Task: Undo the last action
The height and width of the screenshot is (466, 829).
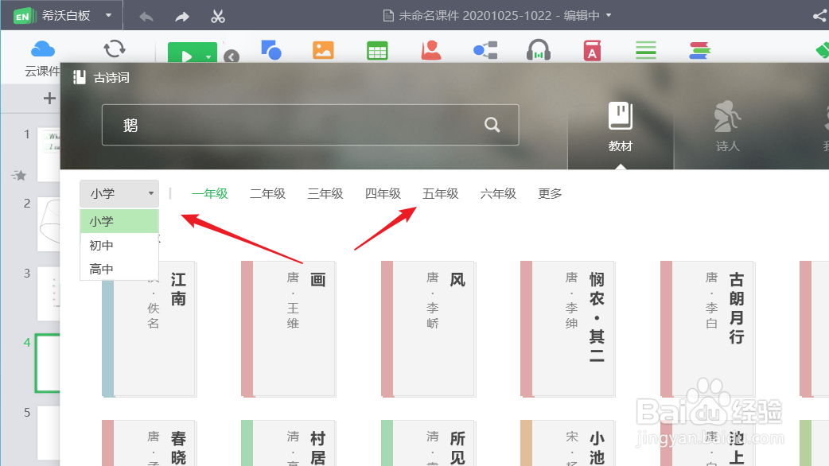Action: click(146, 17)
